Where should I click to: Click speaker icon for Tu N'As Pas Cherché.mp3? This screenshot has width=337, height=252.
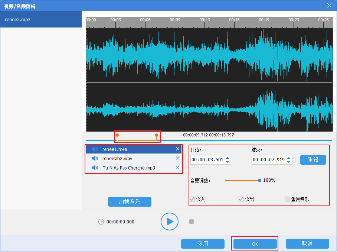pos(95,168)
